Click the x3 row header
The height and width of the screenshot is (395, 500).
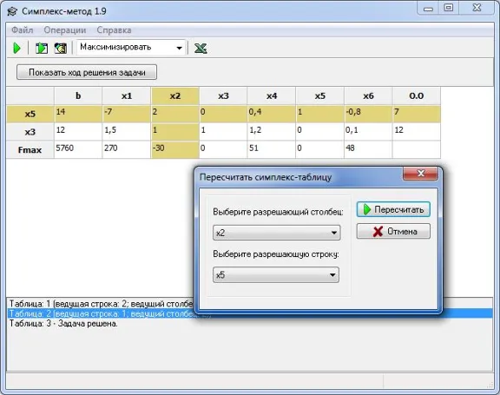click(x=30, y=131)
